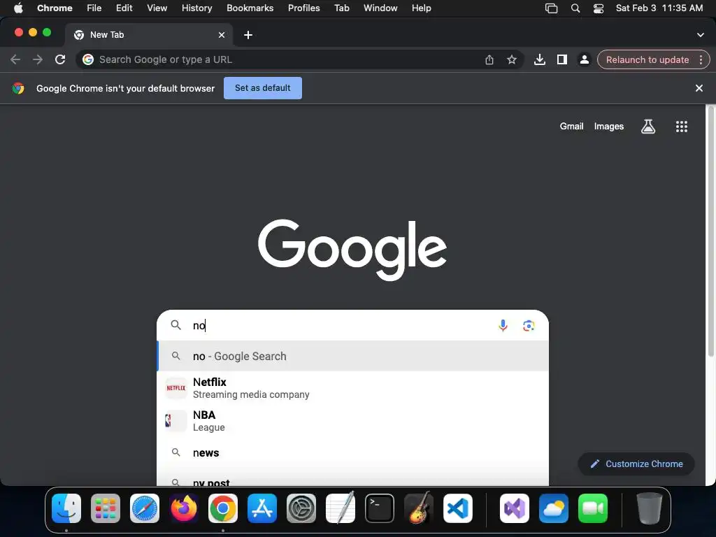
Task: Open the Window menu
Action: pyautogui.click(x=380, y=8)
